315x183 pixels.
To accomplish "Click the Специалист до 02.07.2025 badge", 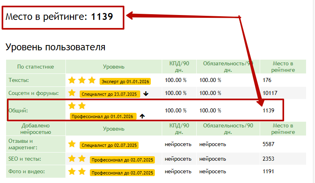I will click(109, 145).
